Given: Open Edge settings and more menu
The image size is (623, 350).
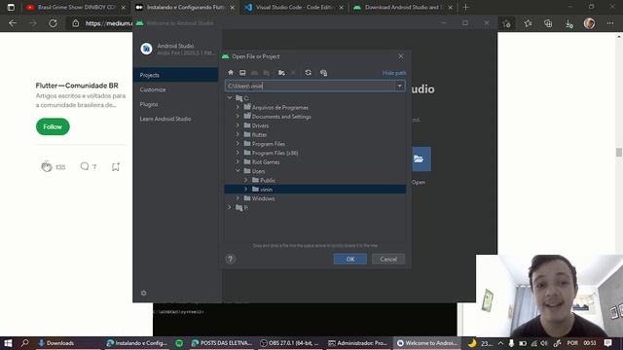Looking at the screenshot, I should click(x=610, y=23).
